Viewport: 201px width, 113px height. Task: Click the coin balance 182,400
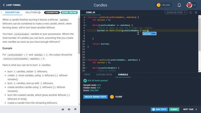[163, 5]
